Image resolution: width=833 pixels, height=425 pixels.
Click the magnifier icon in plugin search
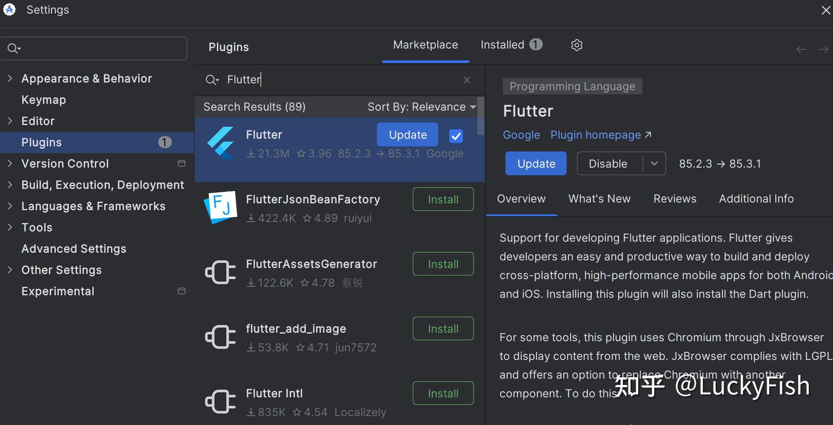pos(211,80)
